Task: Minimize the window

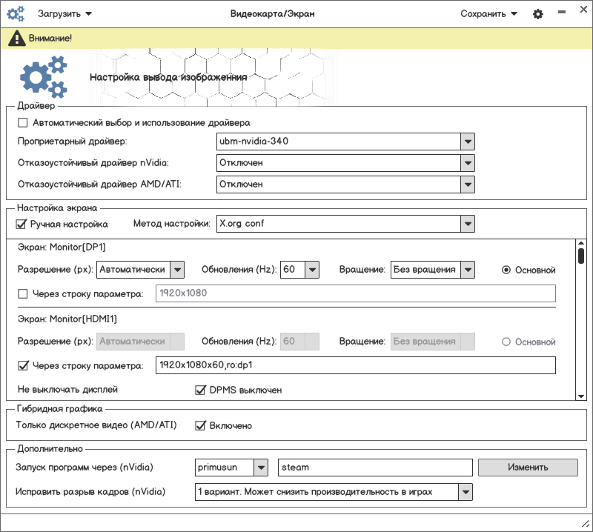Action: (561, 13)
